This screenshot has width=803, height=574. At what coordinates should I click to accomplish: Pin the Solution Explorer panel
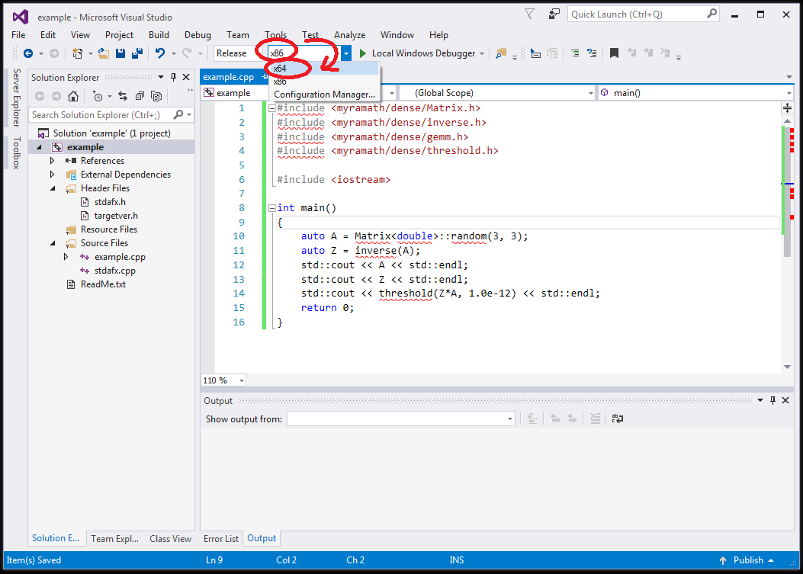(x=173, y=77)
